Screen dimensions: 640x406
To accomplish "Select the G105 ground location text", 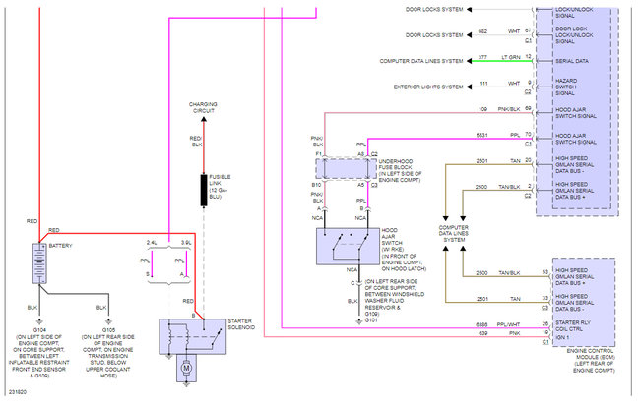I will pos(108,353).
